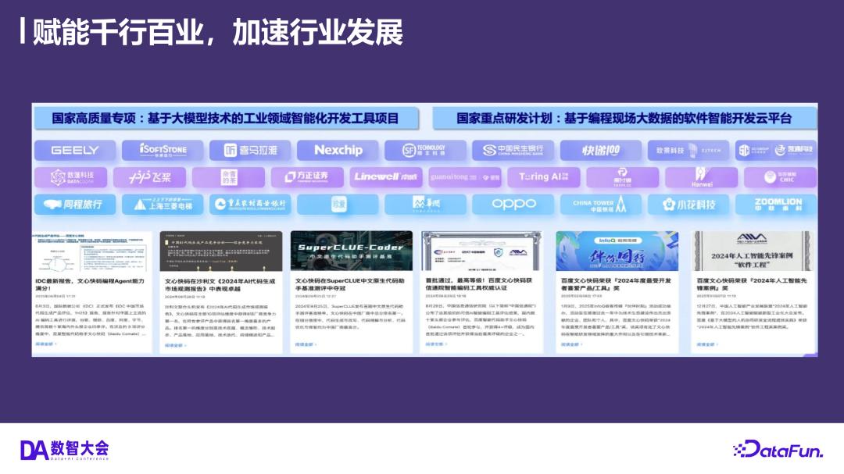Select the 国家重点研发计划 banner heading
Screen dimensions: 844x474
pyautogui.click(x=624, y=119)
